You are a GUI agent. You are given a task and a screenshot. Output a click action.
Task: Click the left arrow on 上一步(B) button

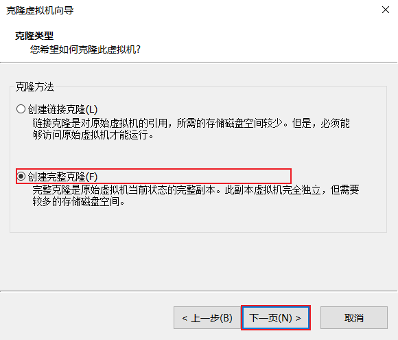pos(185,318)
